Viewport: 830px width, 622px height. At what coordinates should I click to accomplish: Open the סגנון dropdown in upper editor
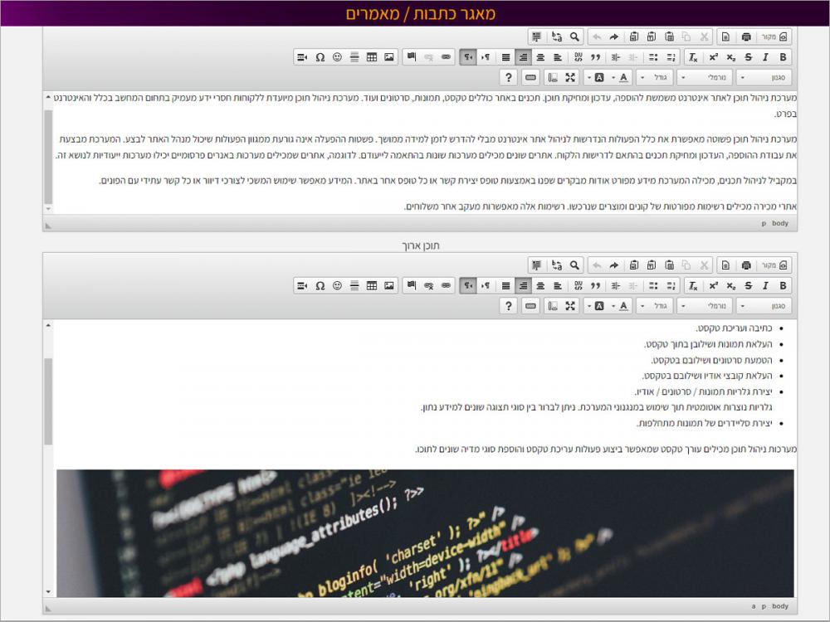click(x=764, y=77)
